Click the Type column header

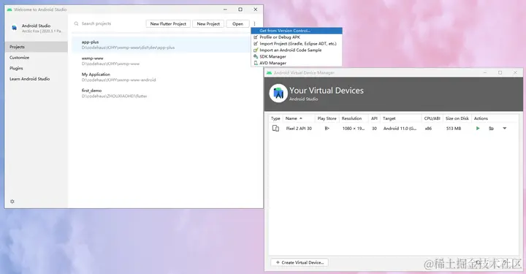tap(275, 118)
